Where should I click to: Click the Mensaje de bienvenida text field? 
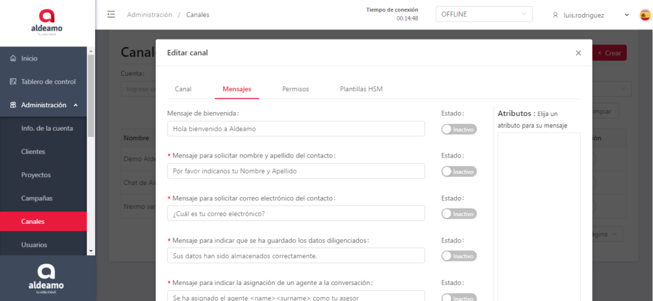click(295, 129)
